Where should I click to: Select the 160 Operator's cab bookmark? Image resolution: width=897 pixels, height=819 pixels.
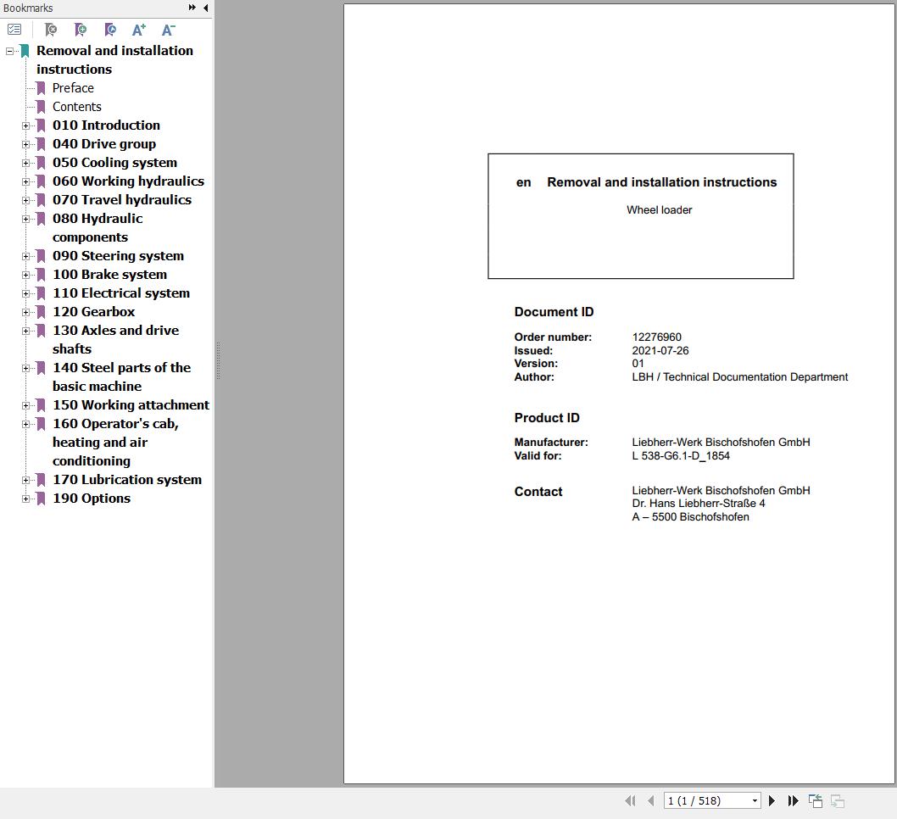[x=115, y=442]
